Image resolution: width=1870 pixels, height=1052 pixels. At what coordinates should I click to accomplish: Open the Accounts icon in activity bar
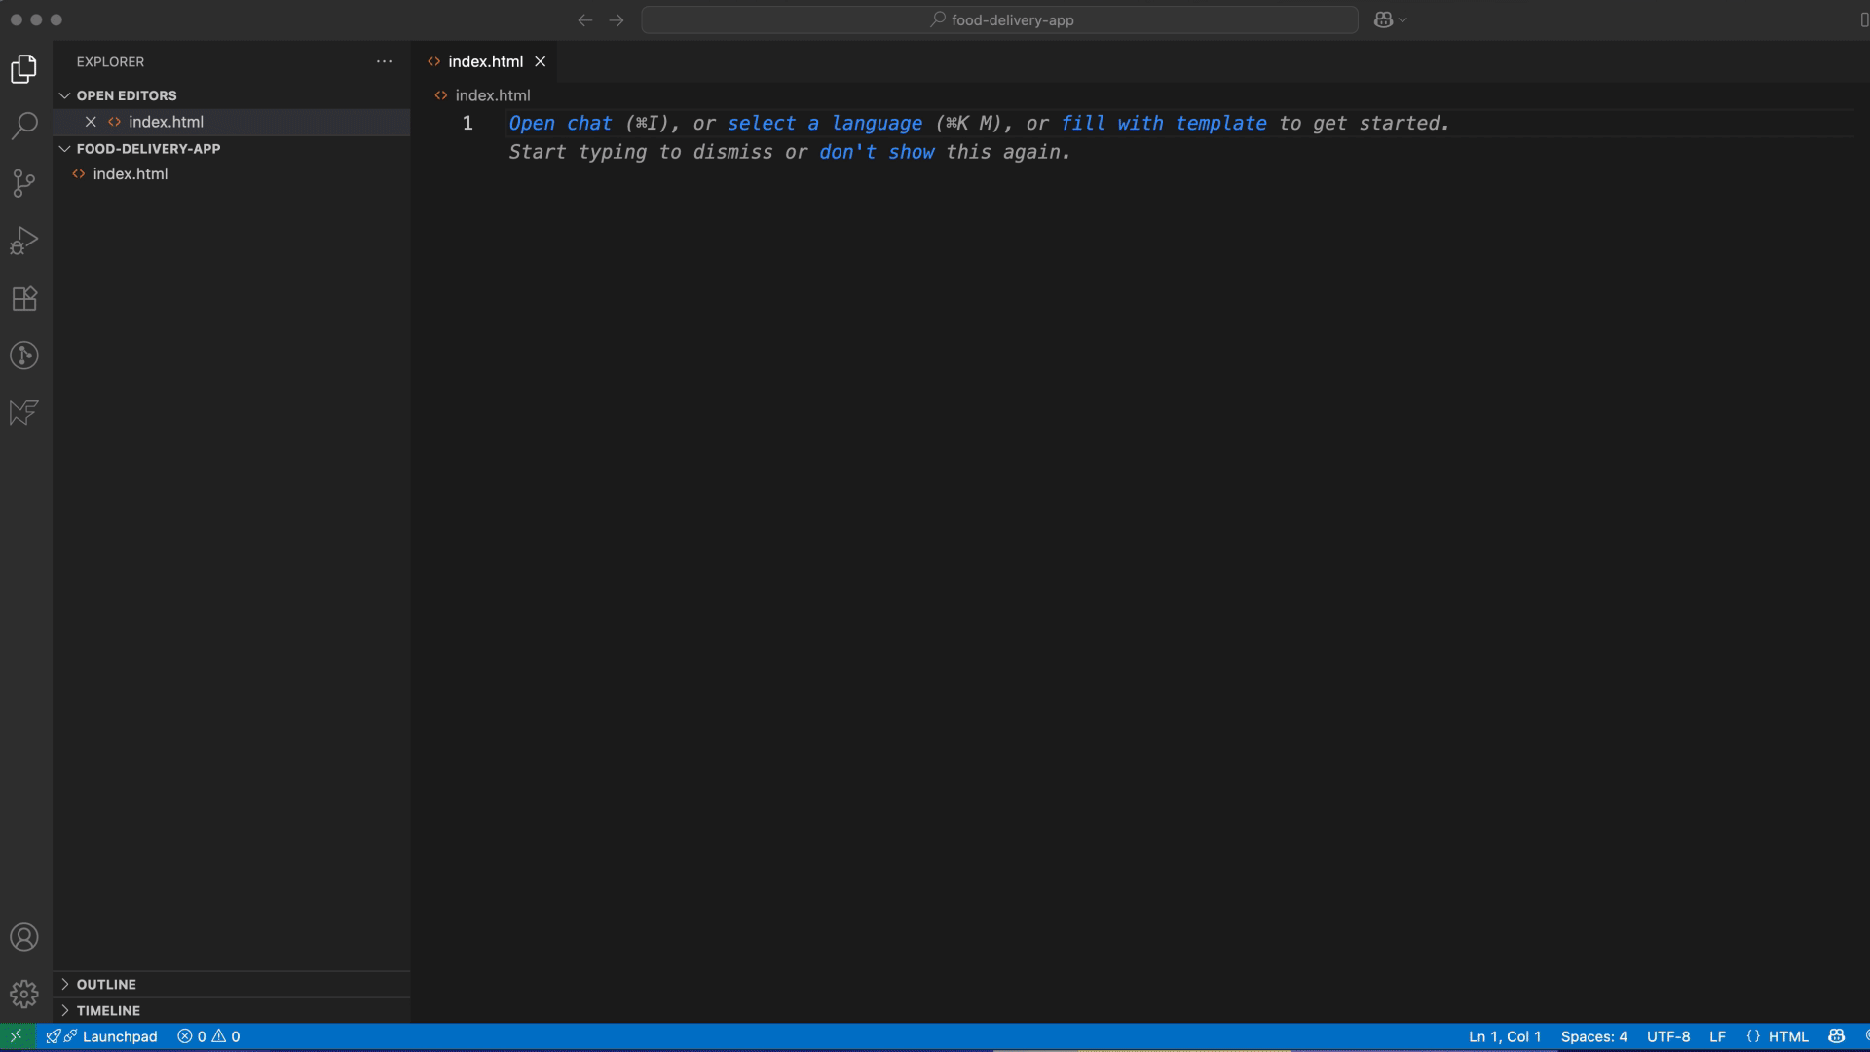pyautogui.click(x=22, y=936)
